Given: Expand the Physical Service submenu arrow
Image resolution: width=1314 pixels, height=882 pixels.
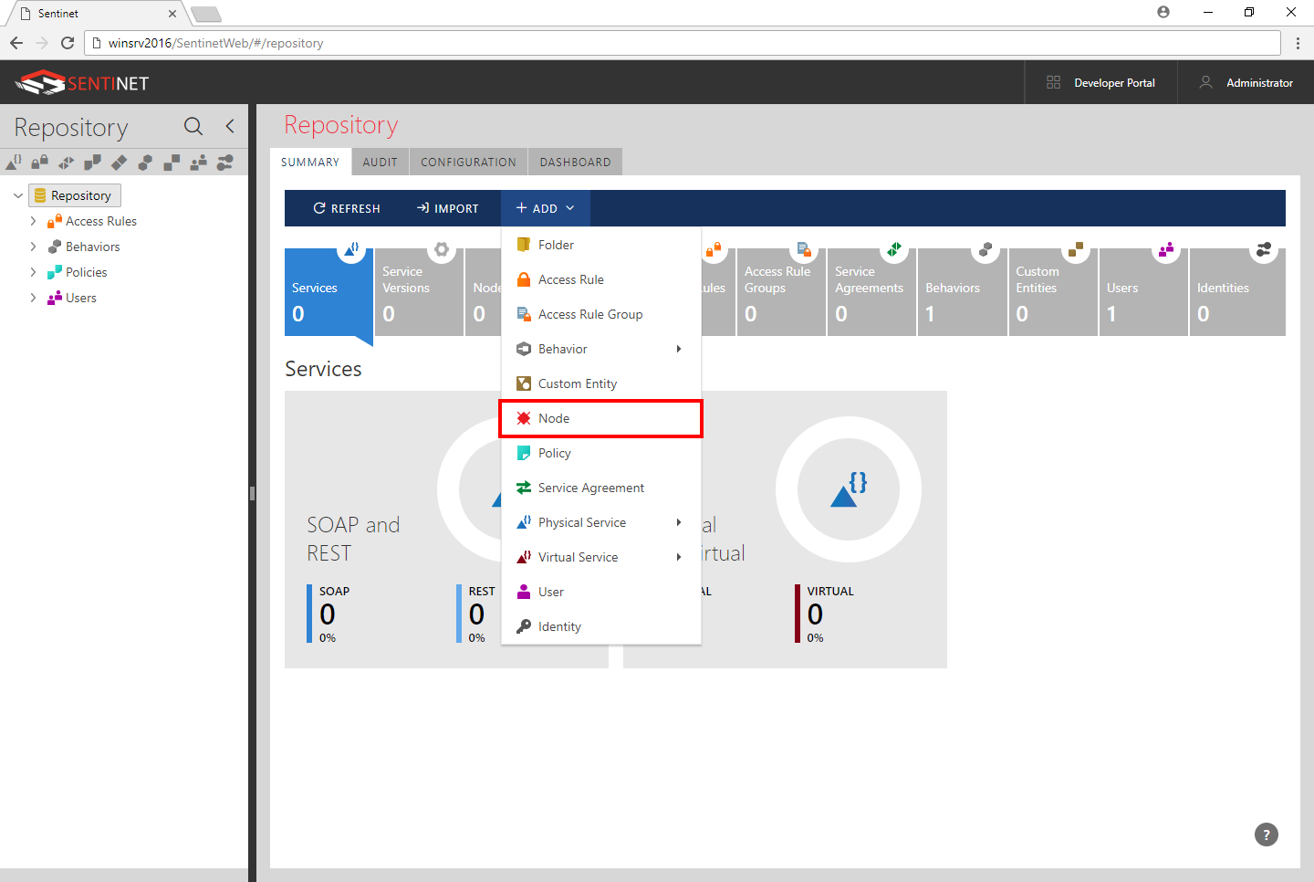Looking at the screenshot, I should [679, 522].
